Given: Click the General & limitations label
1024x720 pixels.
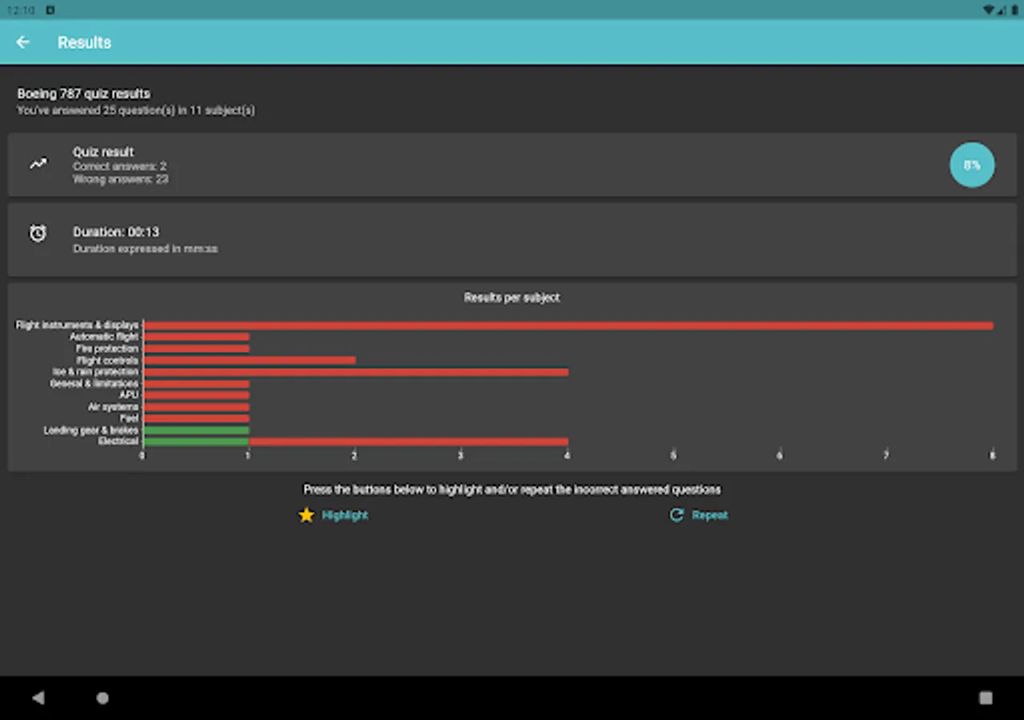Looking at the screenshot, I should point(94,384).
